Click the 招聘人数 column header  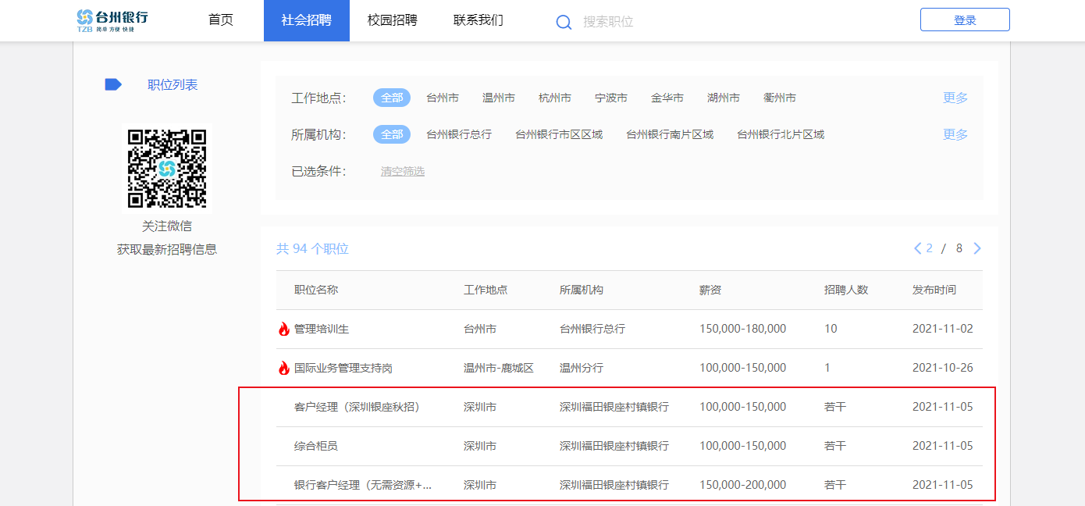coord(846,290)
